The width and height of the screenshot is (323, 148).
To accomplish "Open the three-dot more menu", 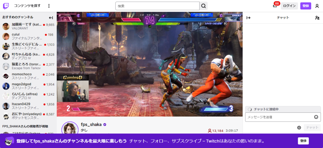I will point(49,6).
